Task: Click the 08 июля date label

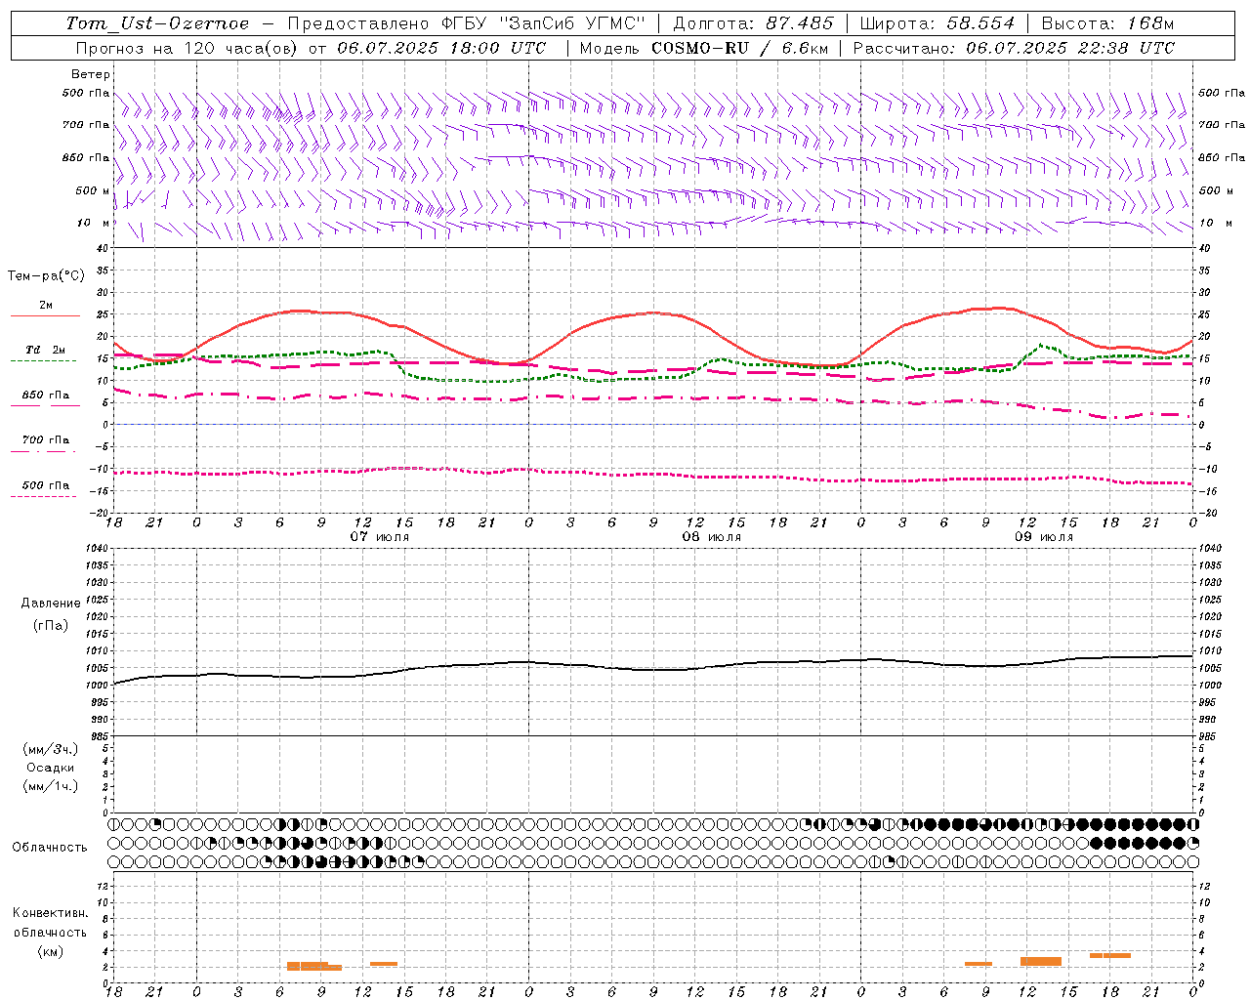Action: click(x=712, y=537)
